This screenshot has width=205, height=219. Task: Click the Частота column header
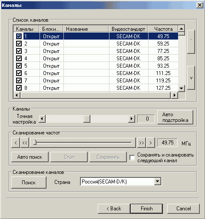click(x=163, y=29)
